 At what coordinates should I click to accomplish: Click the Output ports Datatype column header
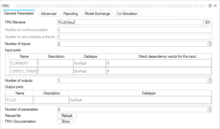pos(140,93)
